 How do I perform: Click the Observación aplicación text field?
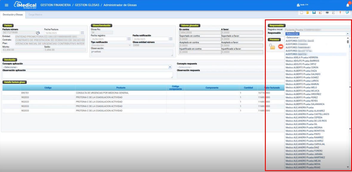tap(87, 75)
